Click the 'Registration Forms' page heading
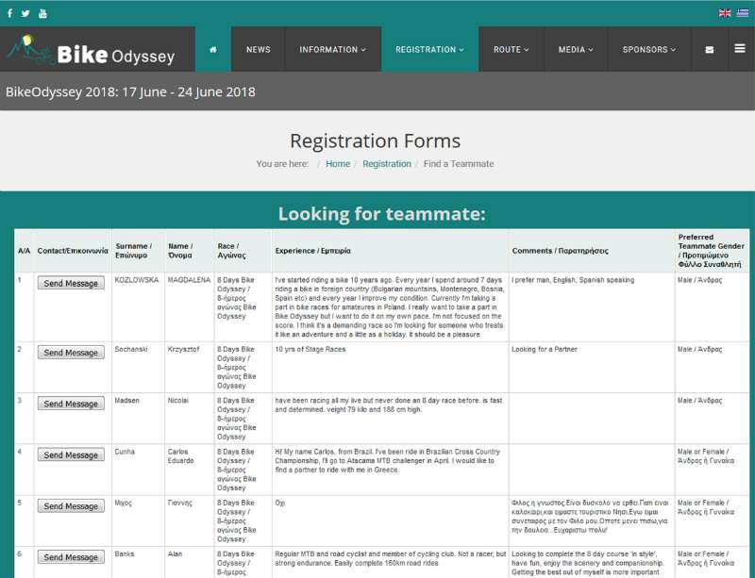Viewport: 755px width, 578px height. [x=375, y=141]
